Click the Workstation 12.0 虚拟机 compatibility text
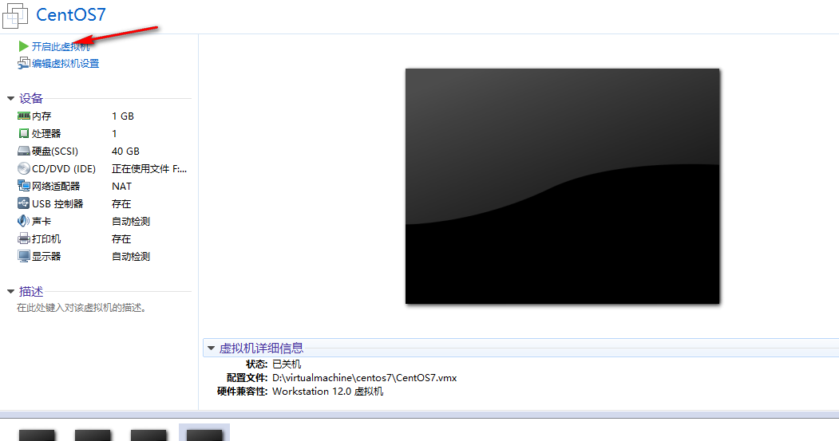839x441 pixels. pos(327,392)
